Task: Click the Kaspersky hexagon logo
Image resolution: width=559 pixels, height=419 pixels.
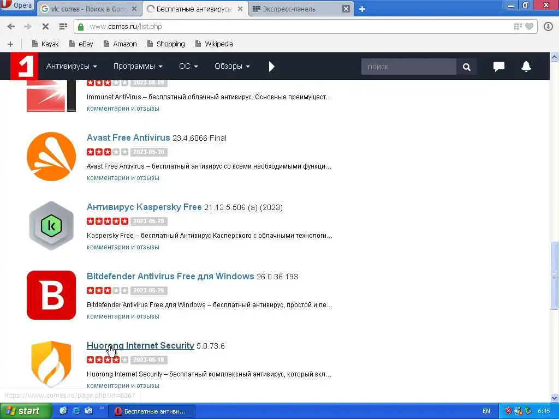Action: (51, 225)
